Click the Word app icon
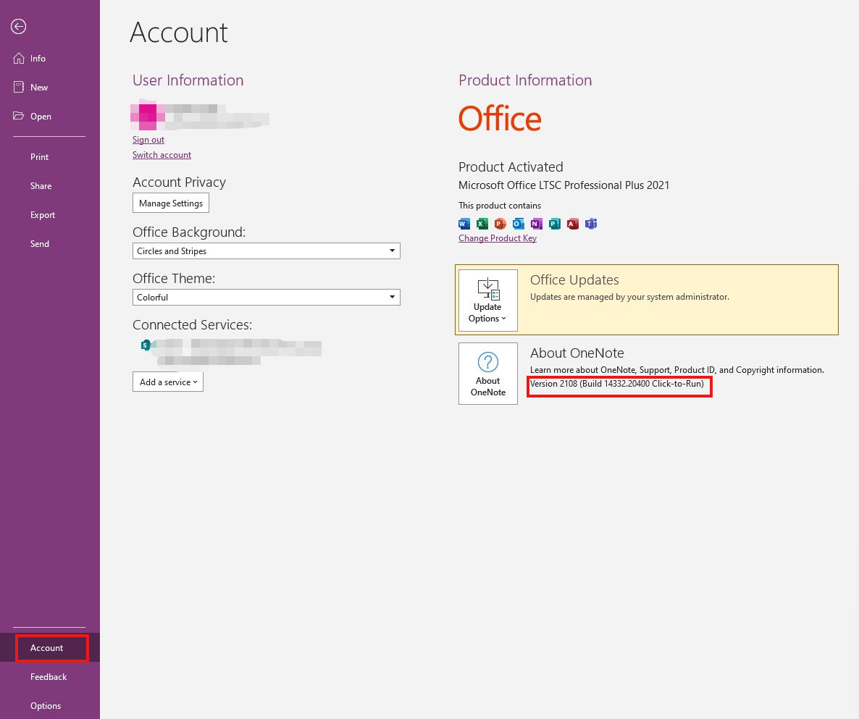The height and width of the screenshot is (719, 859). coord(464,224)
